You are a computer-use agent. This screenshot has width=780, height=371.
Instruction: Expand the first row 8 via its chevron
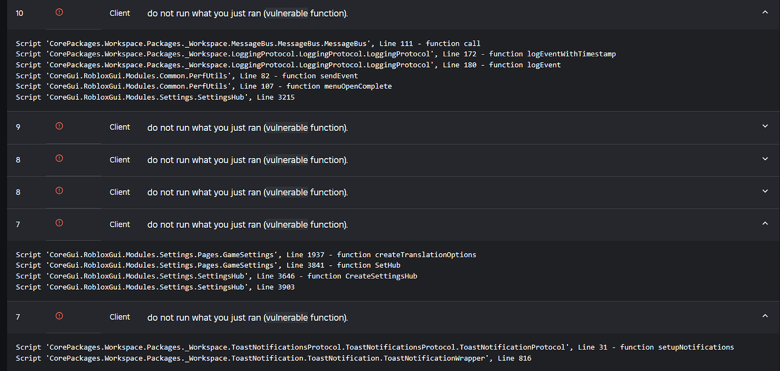click(x=765, y=159)
